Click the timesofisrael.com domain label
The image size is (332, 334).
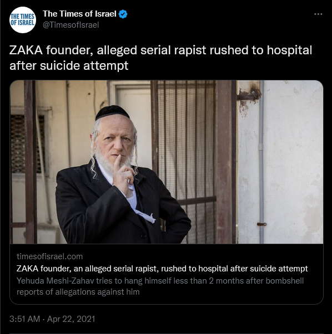(49, 256)
